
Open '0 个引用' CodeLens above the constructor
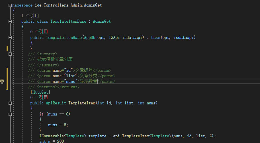tap(39, 32)
